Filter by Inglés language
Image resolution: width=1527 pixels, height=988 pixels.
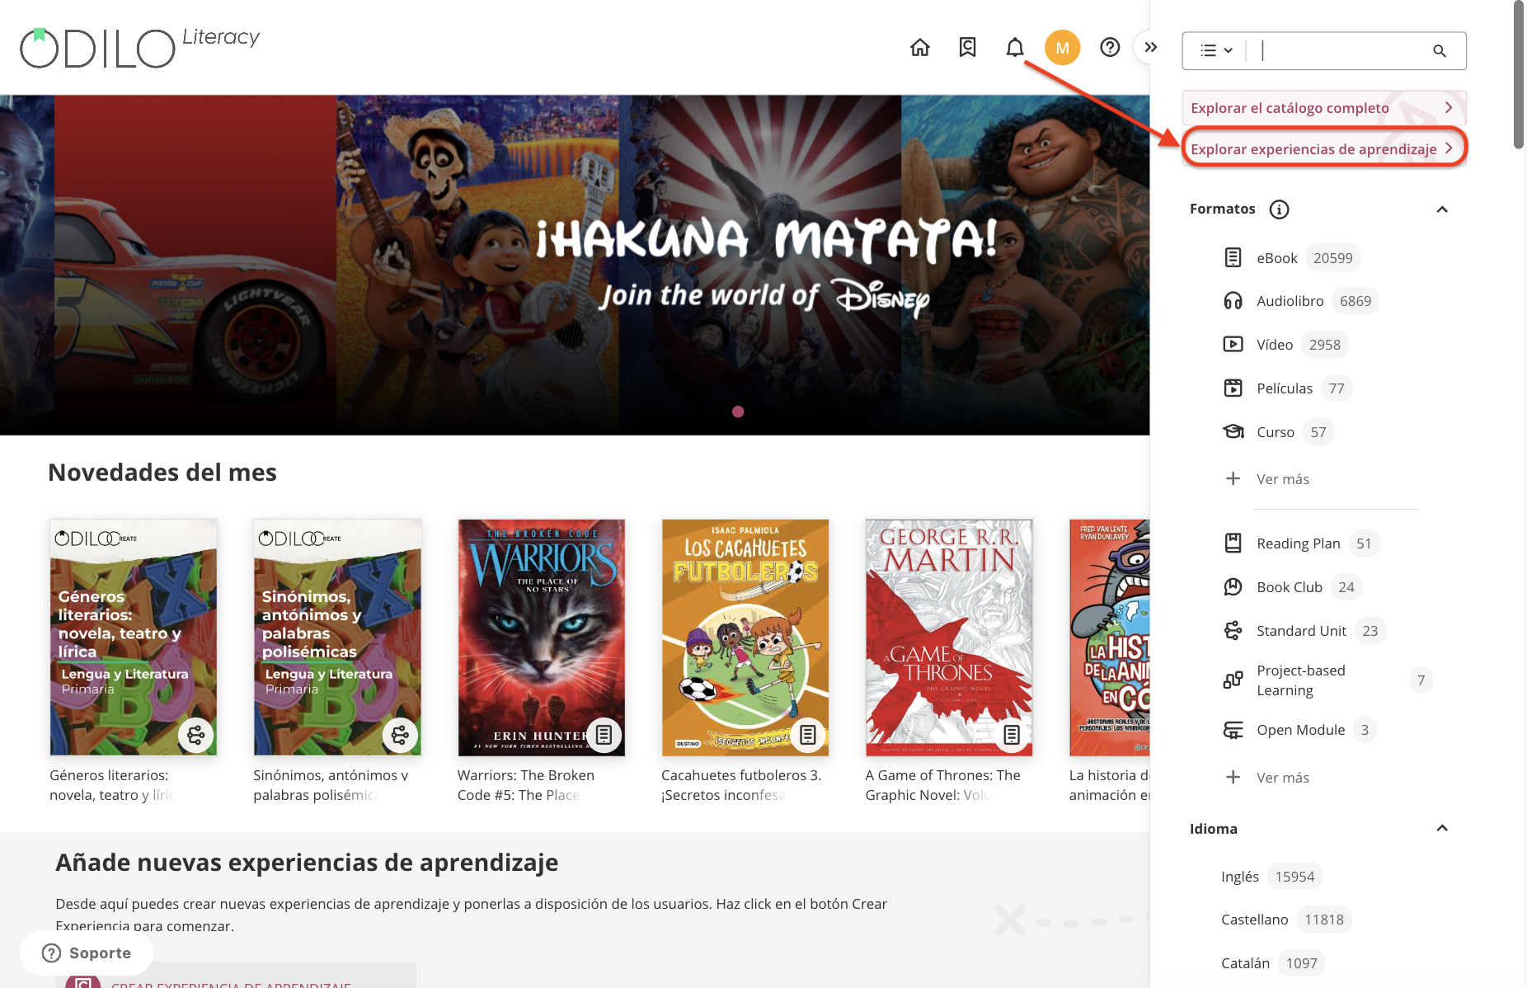pos(1271,877)
